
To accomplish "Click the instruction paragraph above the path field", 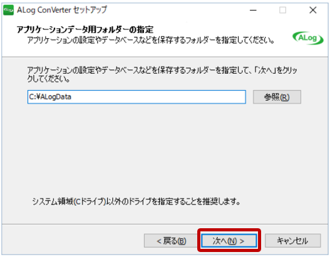I will click(162, 74).
